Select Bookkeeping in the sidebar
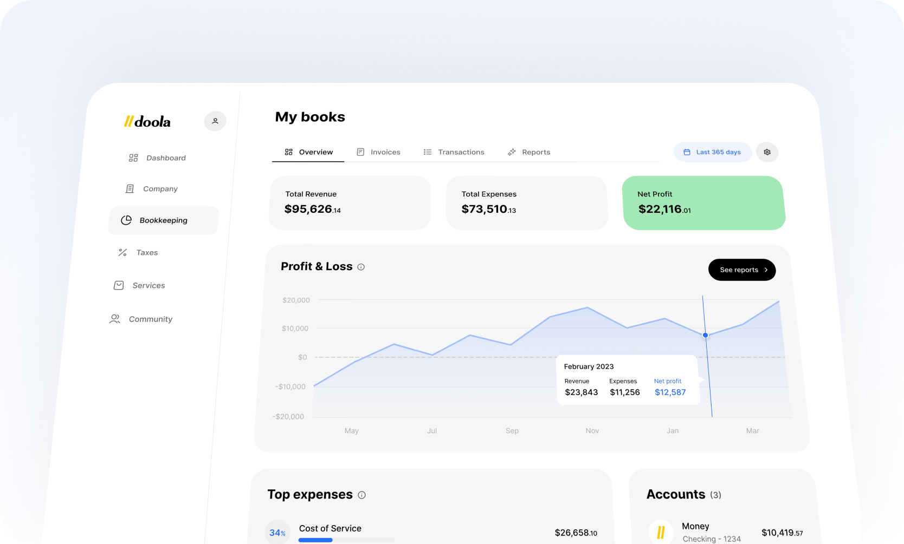Viewport: 904px width, 544px height. (164, 220)
